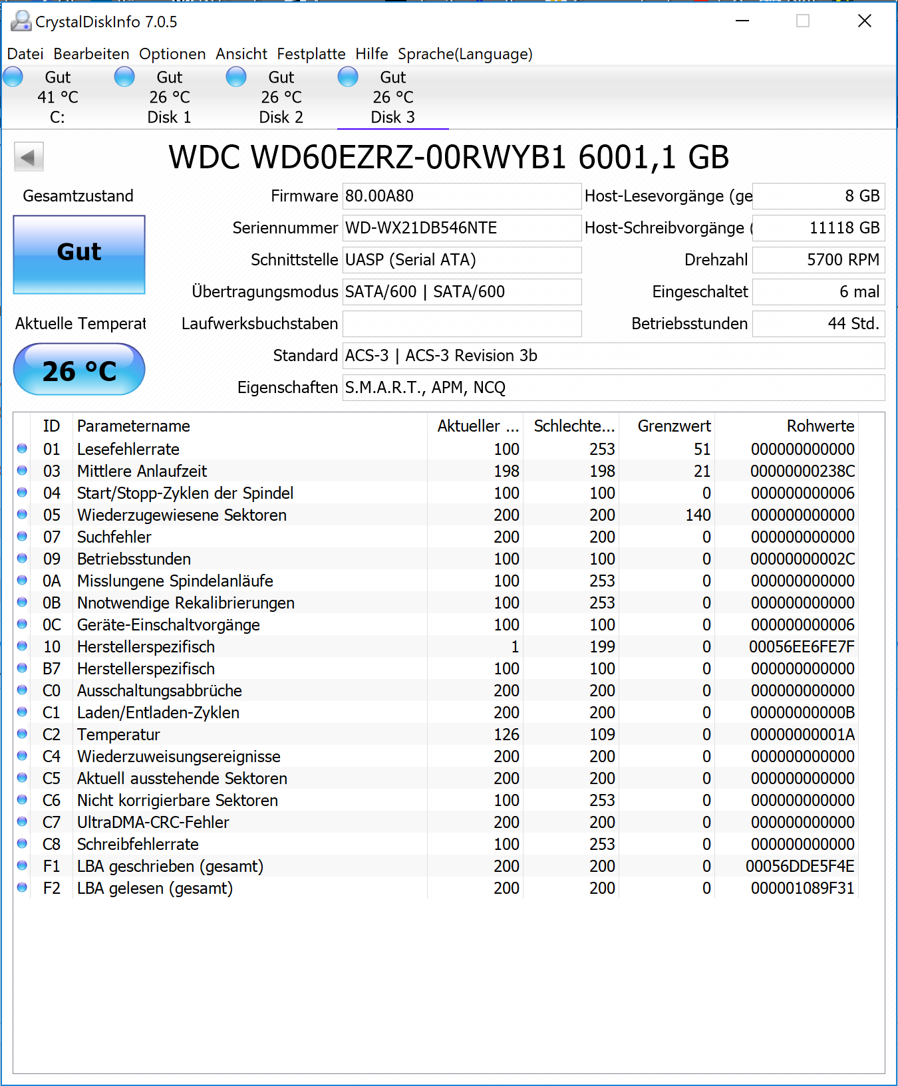This screenshot has height=1086, width=898.
Task: Open the Sprache(Language) menu
Action: [466, 54]
